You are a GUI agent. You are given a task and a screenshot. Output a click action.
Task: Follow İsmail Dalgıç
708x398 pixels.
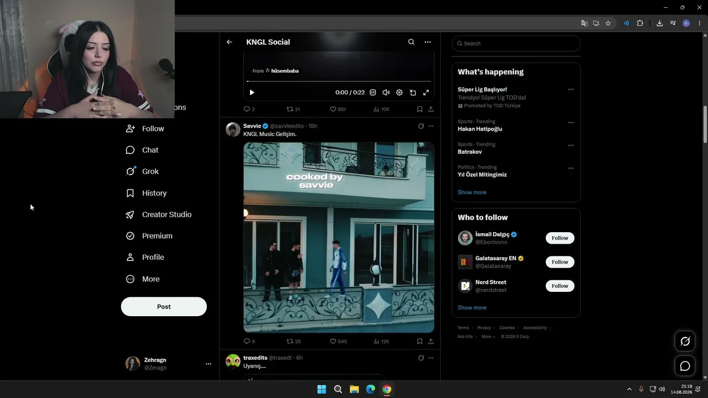tap(560, 238)
